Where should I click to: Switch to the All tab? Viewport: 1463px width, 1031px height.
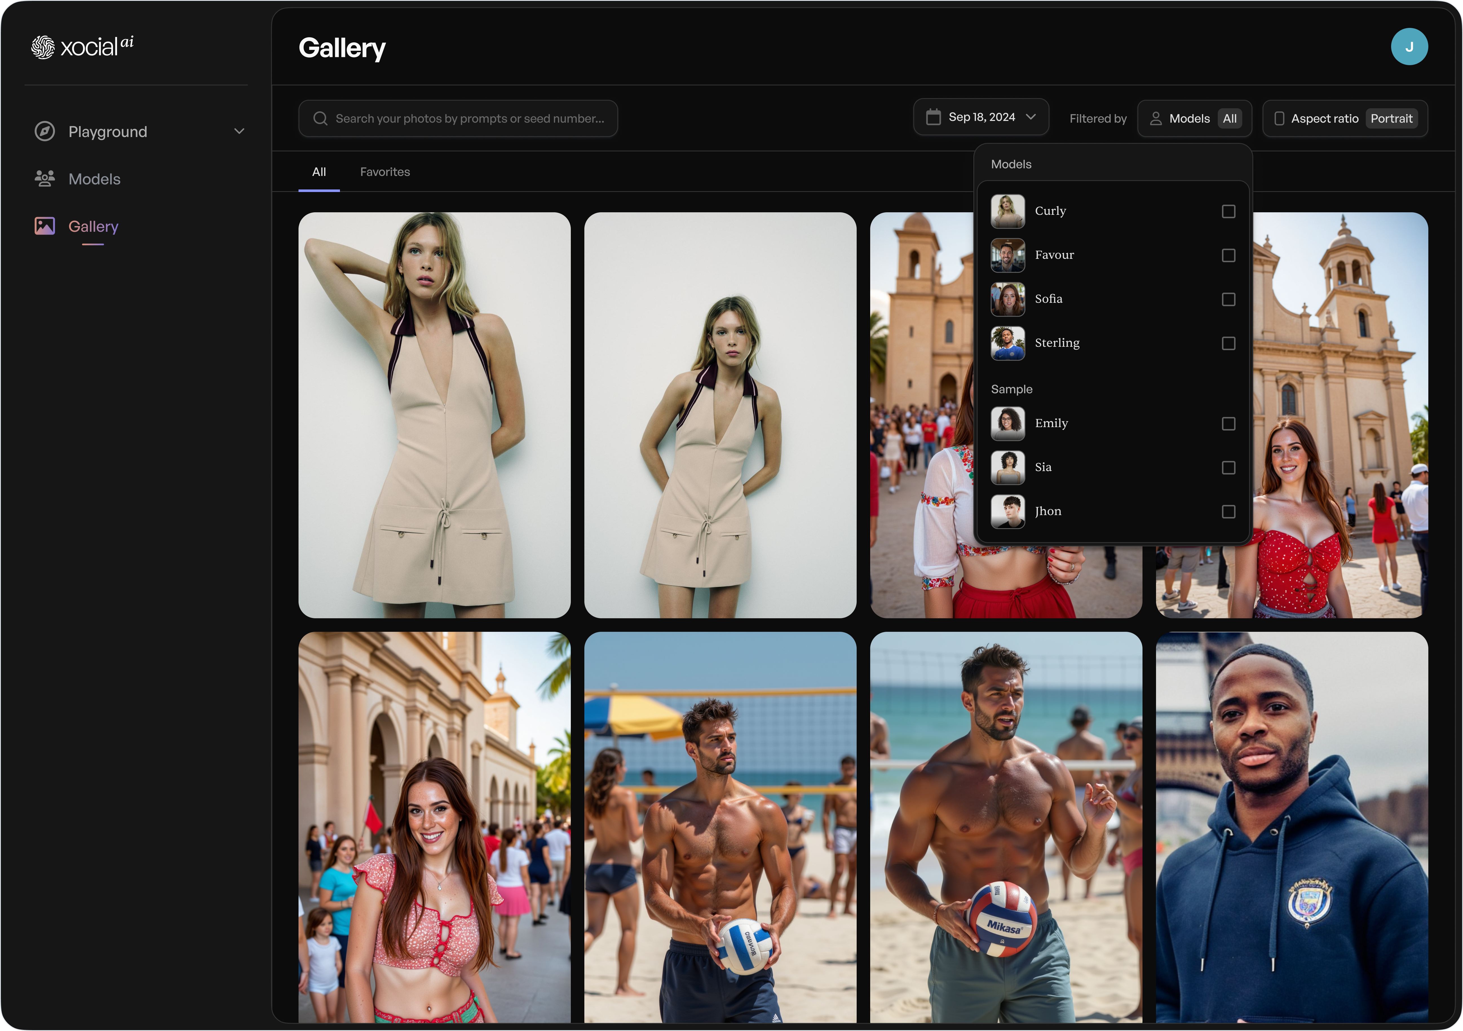[x=319, y=172]
